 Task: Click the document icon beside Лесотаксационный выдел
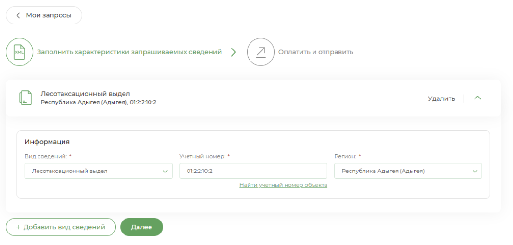click(25, 98)
